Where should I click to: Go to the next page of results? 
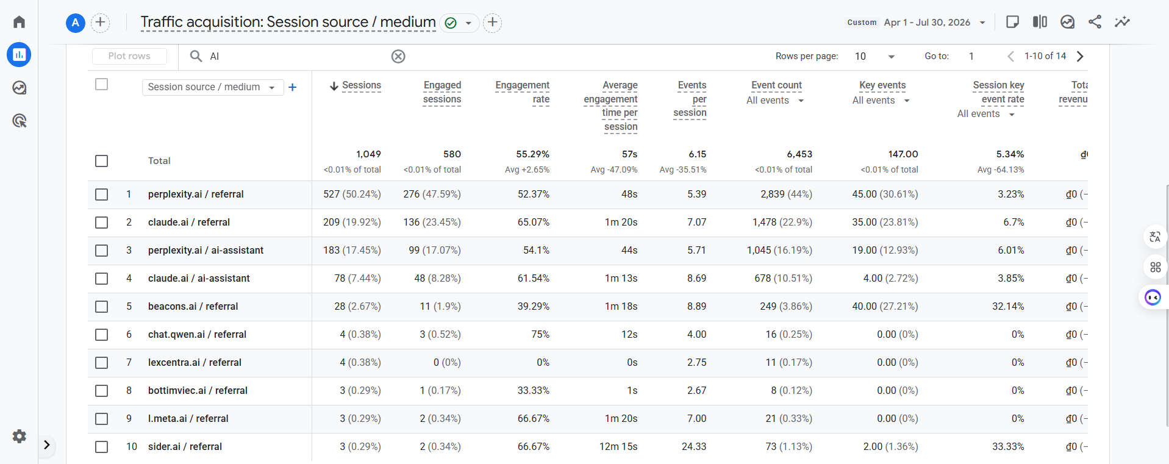(1080, 56)
